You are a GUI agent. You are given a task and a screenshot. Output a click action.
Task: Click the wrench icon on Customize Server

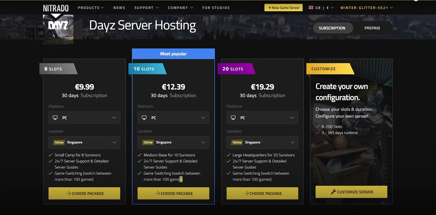(333, 192)
